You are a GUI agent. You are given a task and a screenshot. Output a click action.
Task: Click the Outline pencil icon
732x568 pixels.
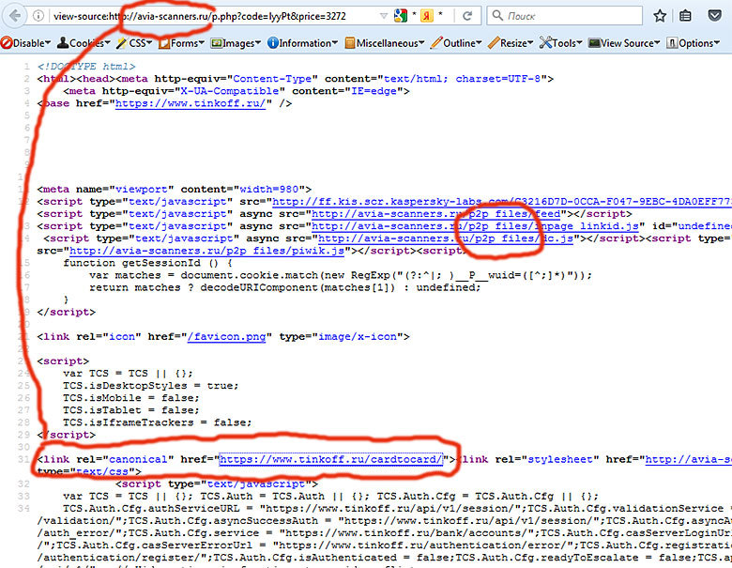(436, 43)
